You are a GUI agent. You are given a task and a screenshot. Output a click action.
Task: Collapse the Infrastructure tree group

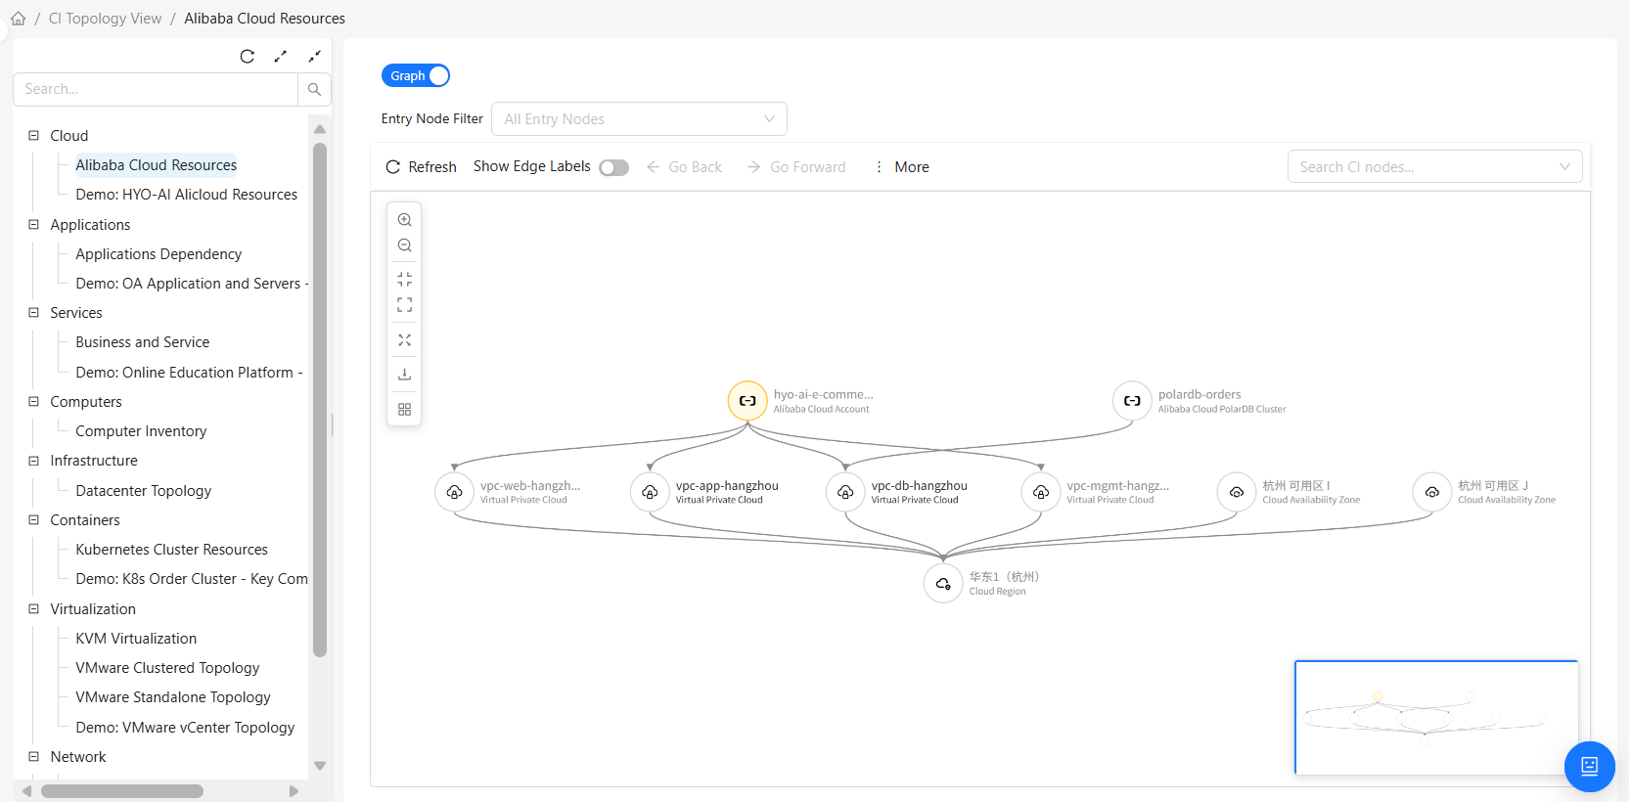(33, 460)
